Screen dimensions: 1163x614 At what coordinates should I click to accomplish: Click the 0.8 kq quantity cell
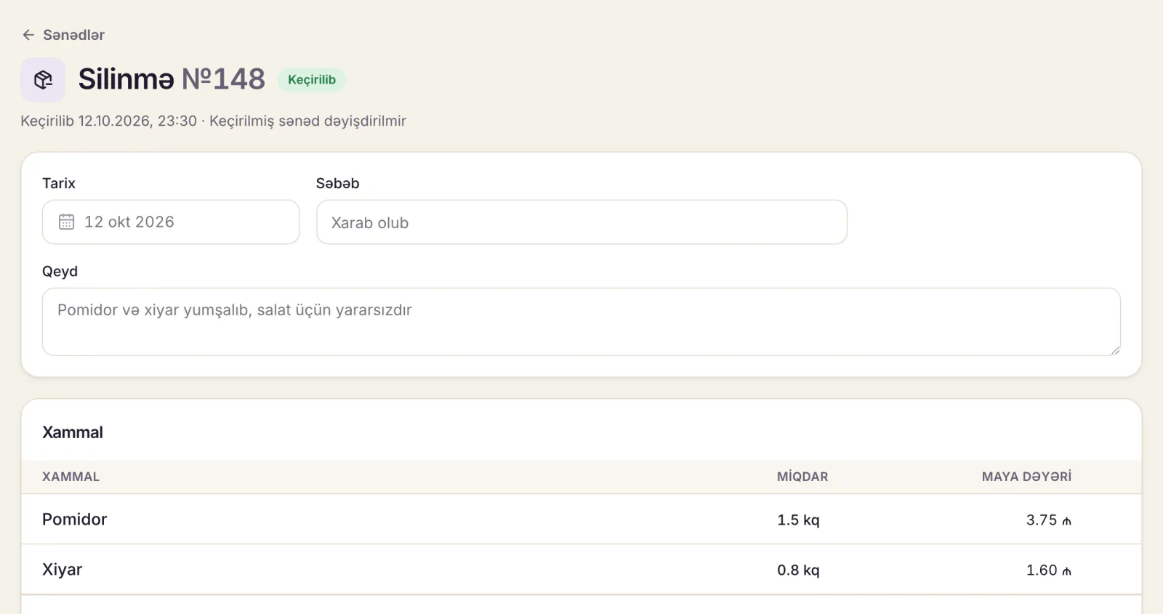pos(798,570)
